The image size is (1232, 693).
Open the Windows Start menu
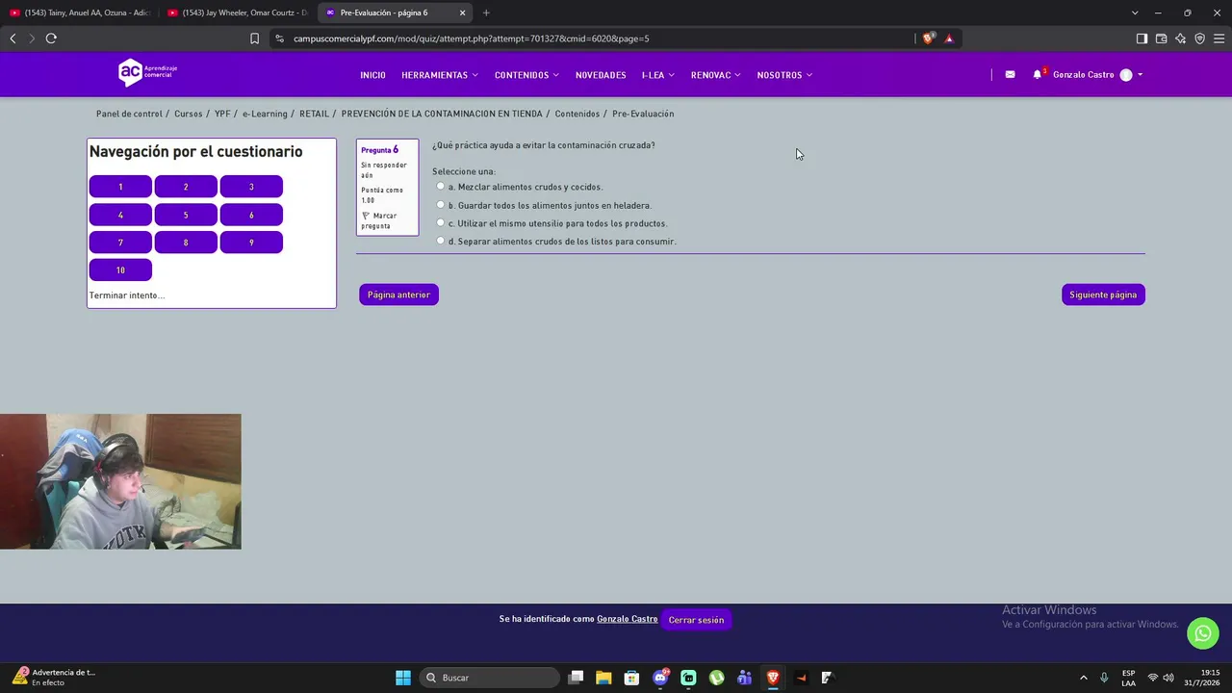coord(403,678)
